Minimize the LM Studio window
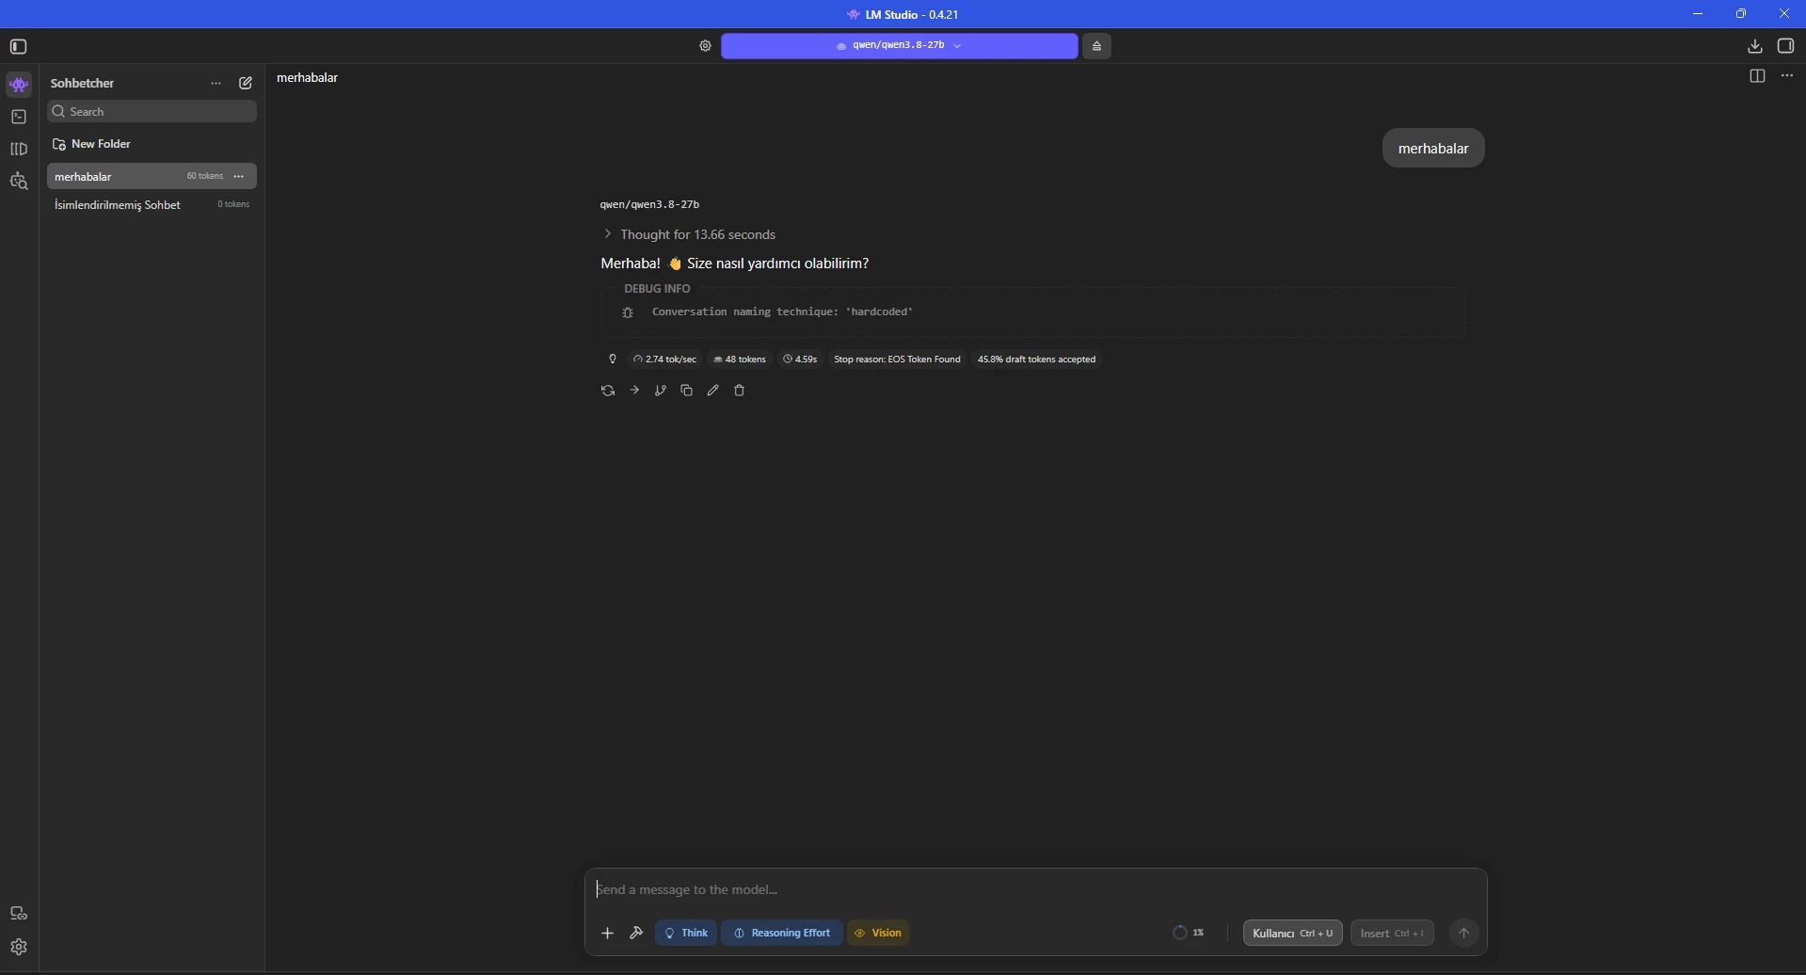Image resolution: width=1806 pixels, height=975 pixels. click(1698, 14)
